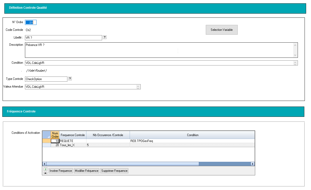Click the Description field scroll-down arrow
Image resolution: width=311 pixels, height=190 pixels.
pos(295,55)
